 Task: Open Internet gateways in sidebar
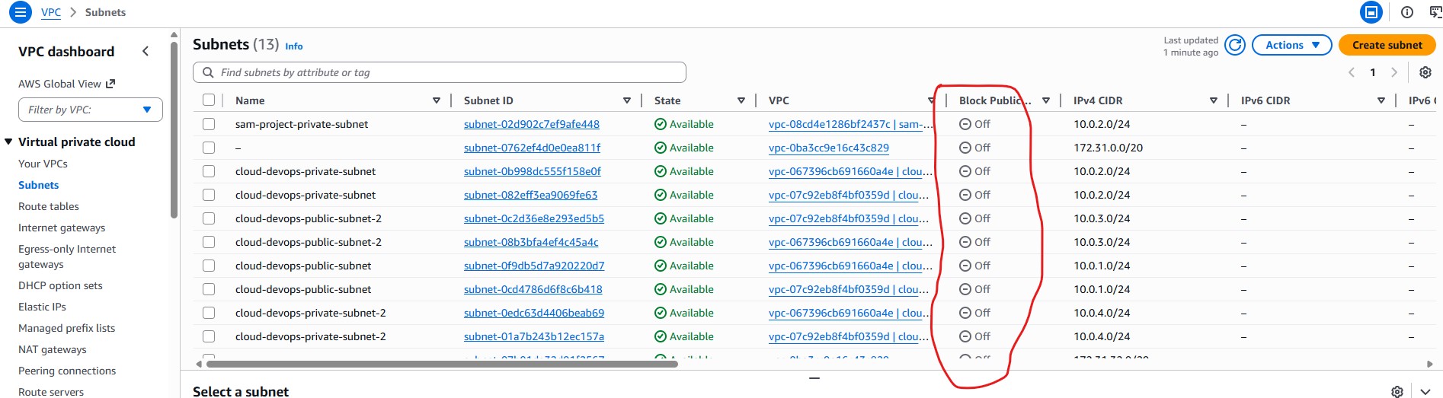pos(62,228)
